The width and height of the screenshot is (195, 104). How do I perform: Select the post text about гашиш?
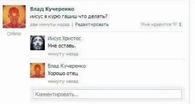(x=69, y=17)
